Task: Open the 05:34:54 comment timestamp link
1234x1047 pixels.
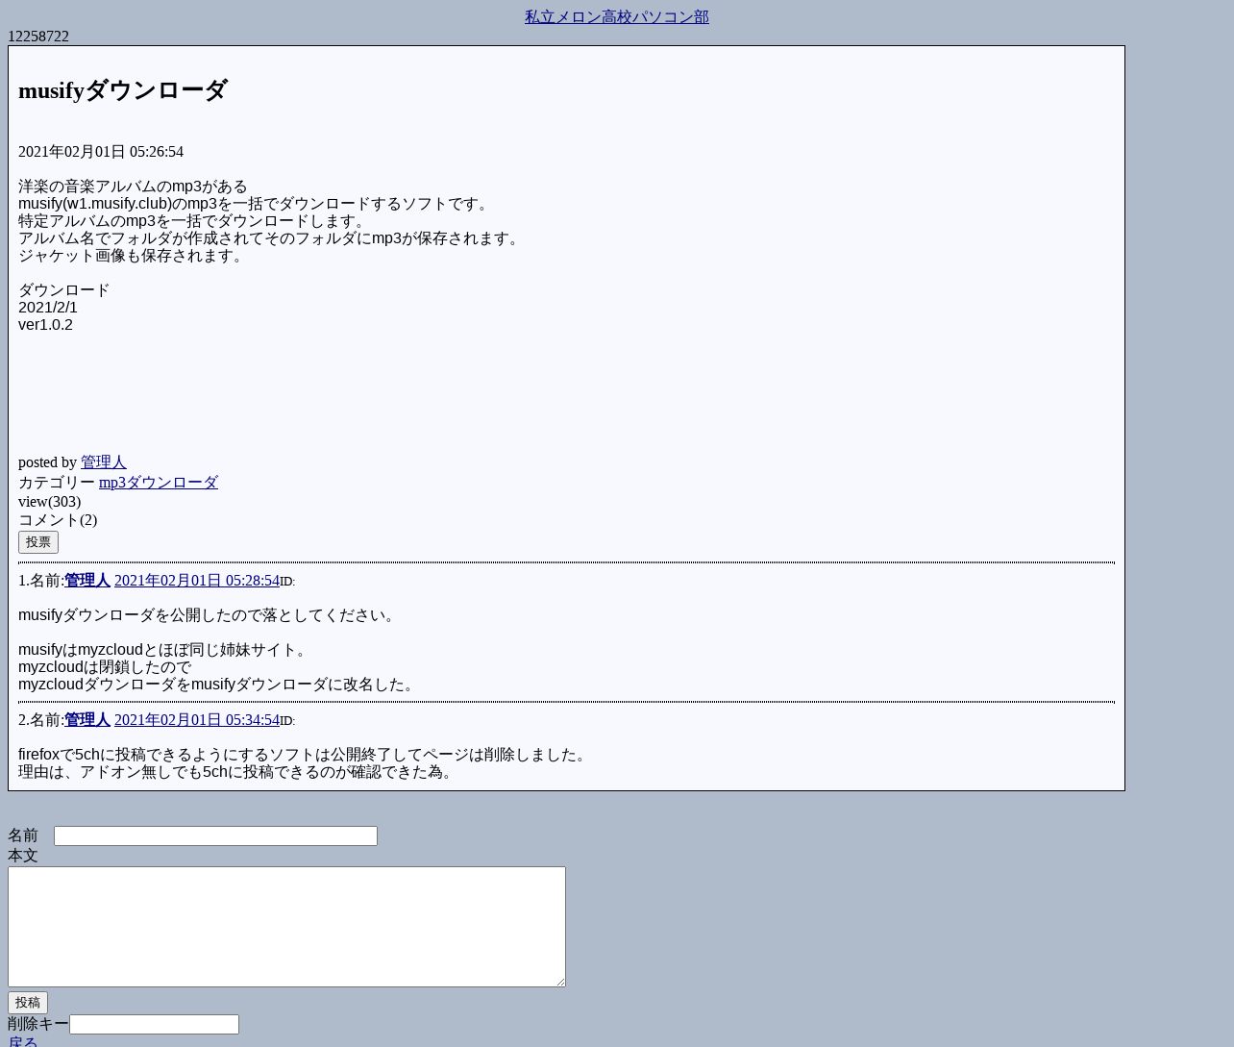Action: [x=197, y=720]
